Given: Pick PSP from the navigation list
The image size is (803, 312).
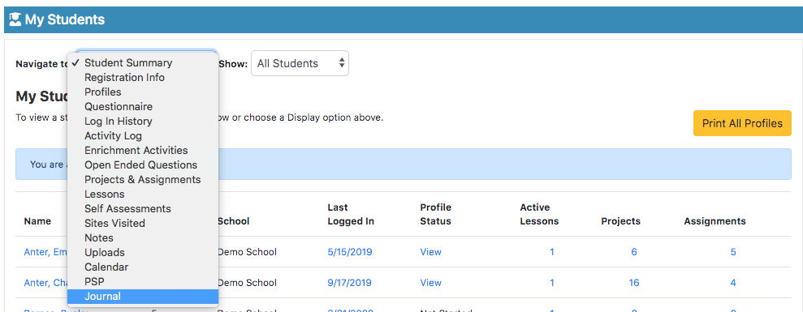Looking at the screenshot, I should [143, 281].
